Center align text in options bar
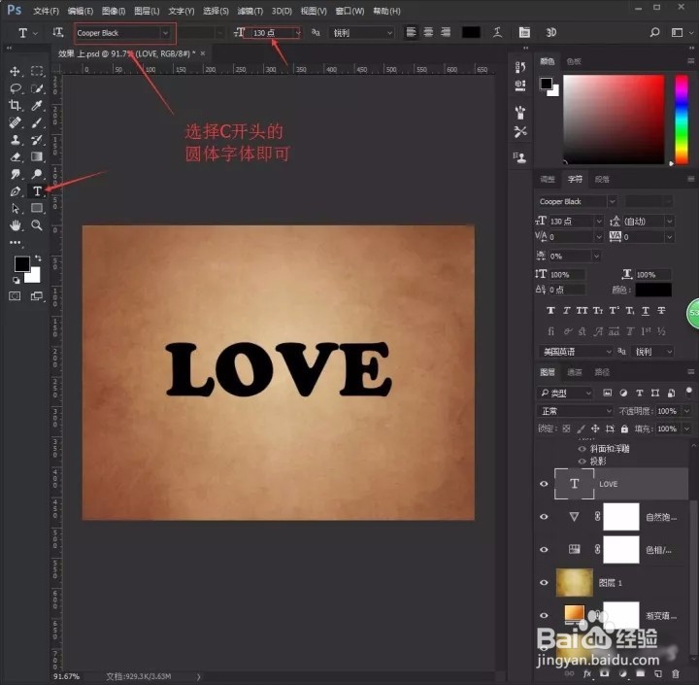Viewport: 699px width, 685px height. coord(428,32)
